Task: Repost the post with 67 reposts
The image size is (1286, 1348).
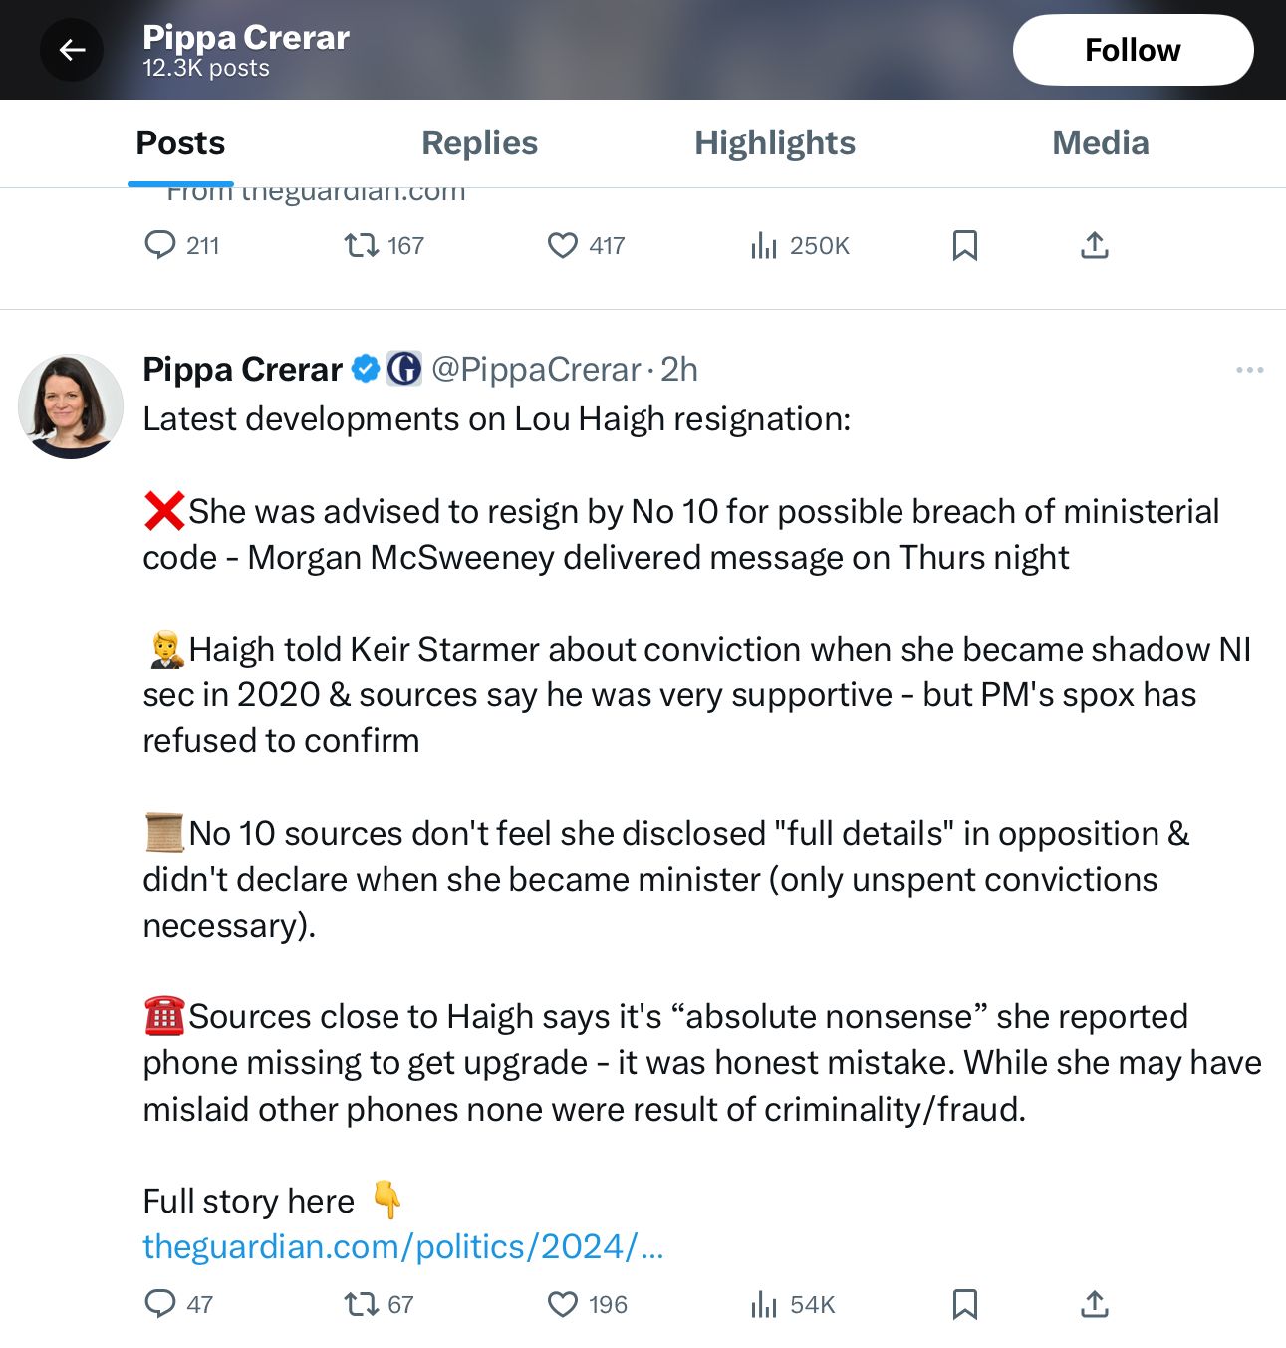Action: [x=360, y=1304]
